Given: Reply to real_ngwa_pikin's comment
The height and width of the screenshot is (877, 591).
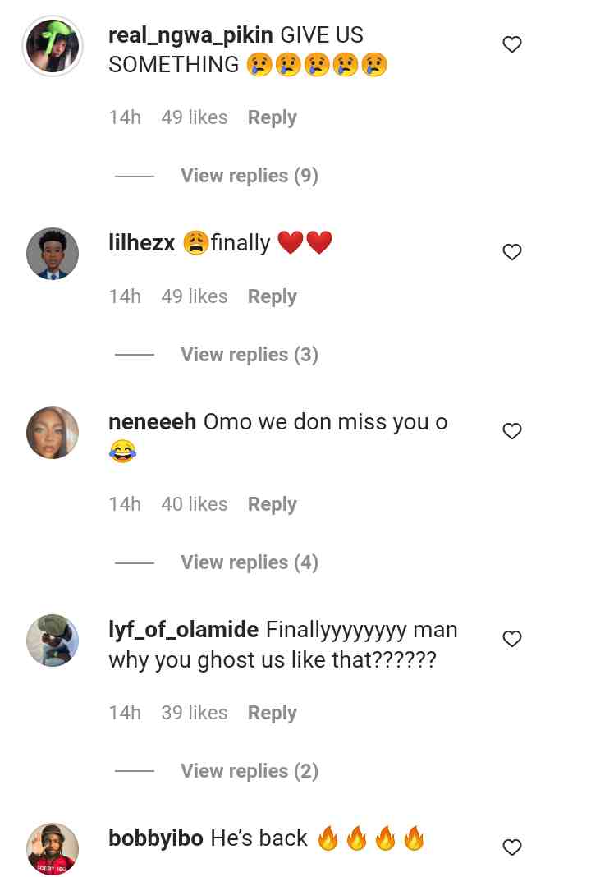Looking at the screenshot, I should 272,117.
